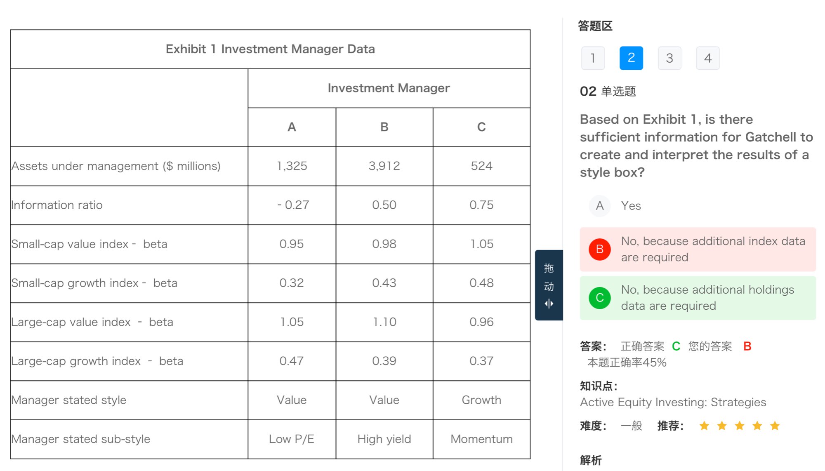This screenshot has width=825, height=471.
Task: Select answer option A circle
Action: tap(599, 206)
